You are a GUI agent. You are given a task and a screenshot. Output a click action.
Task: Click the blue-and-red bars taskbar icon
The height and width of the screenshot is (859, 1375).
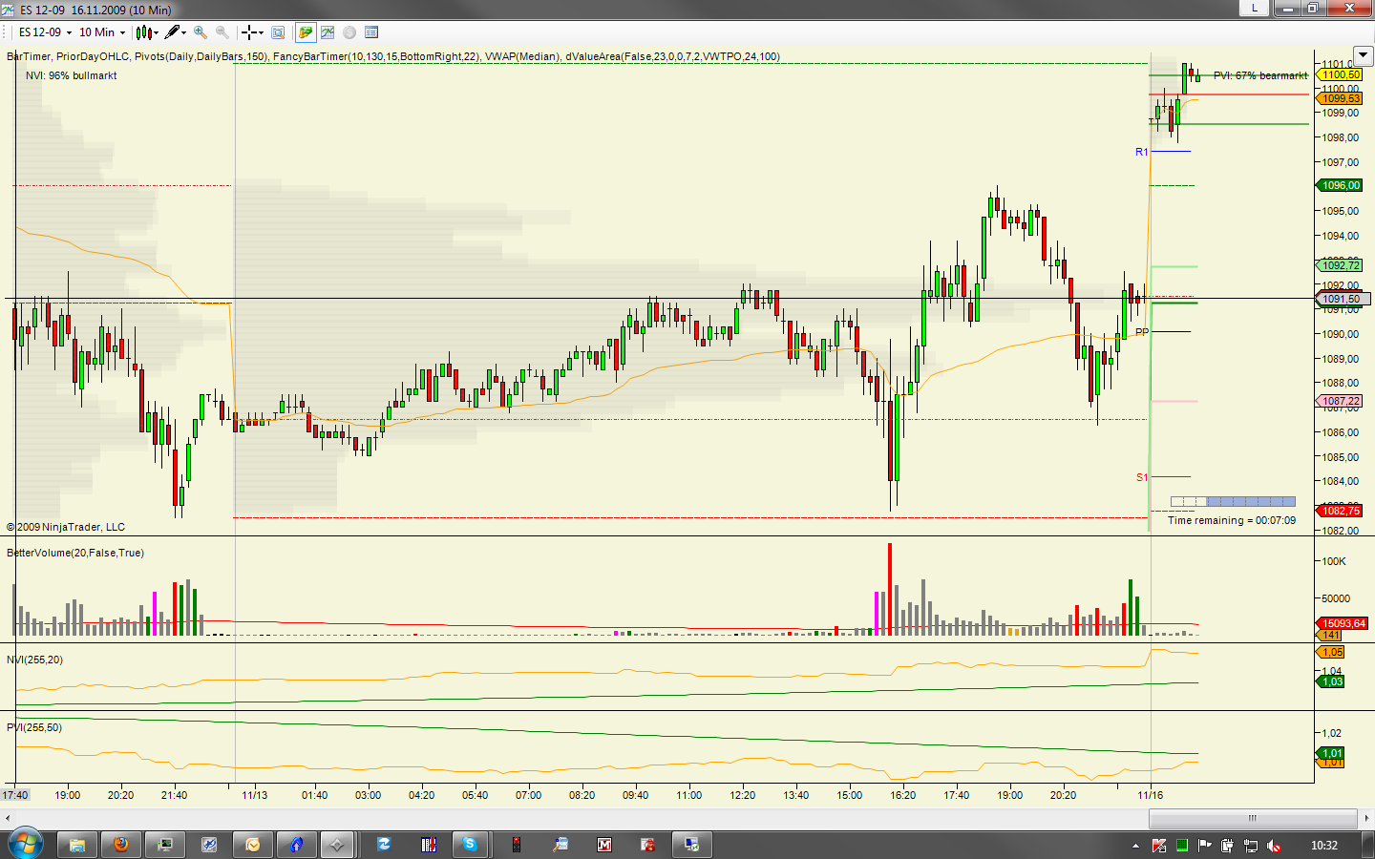coord(429,845)
